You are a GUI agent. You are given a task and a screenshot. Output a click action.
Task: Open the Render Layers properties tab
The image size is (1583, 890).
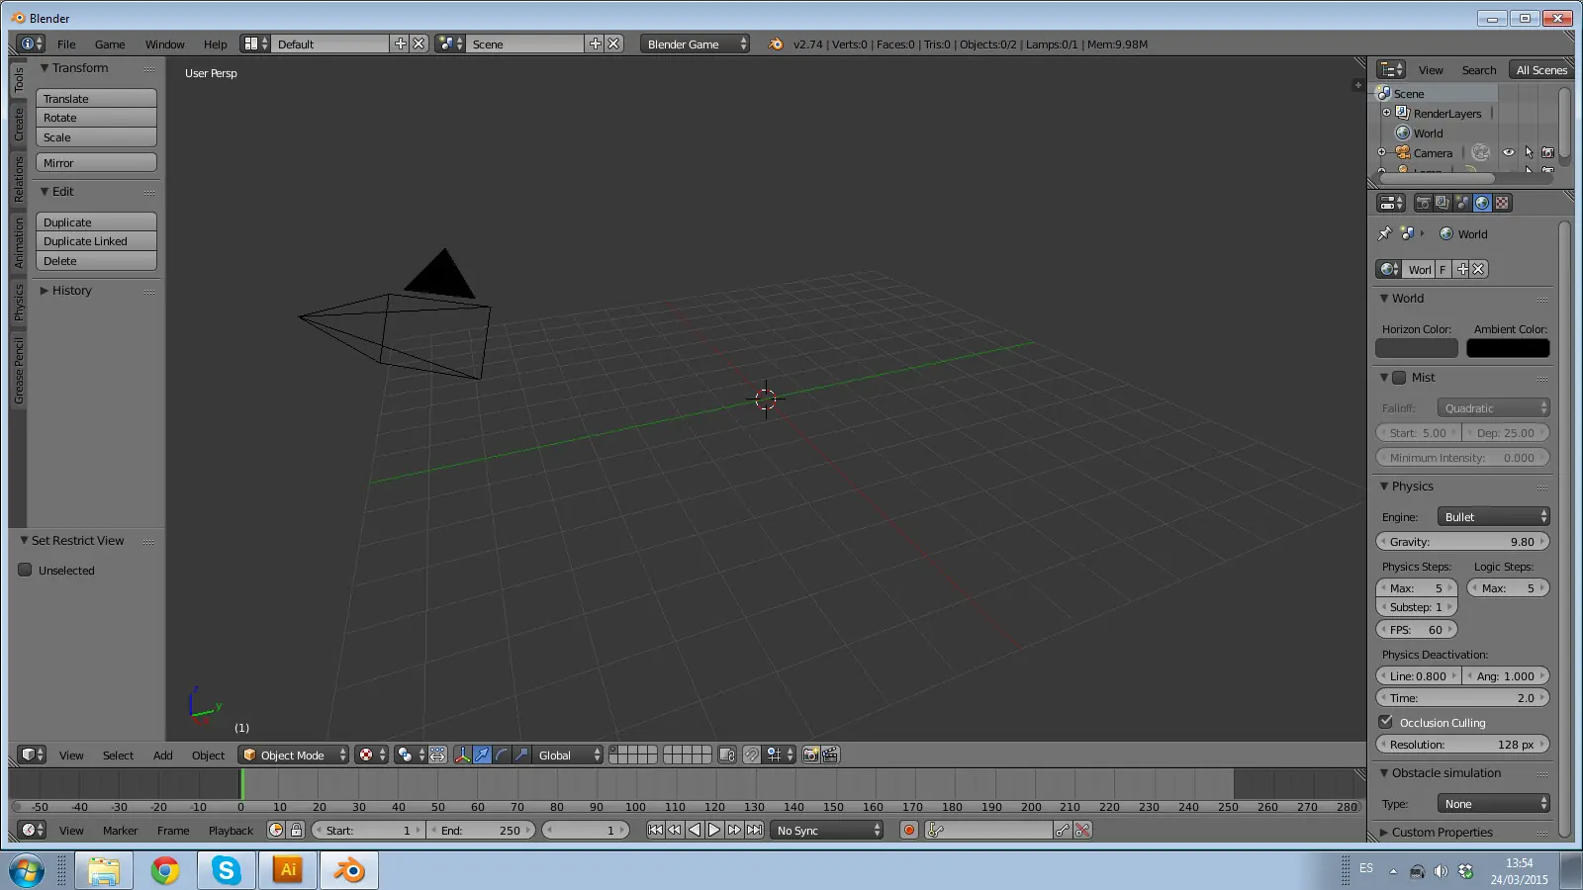[x=1443, y=203]
